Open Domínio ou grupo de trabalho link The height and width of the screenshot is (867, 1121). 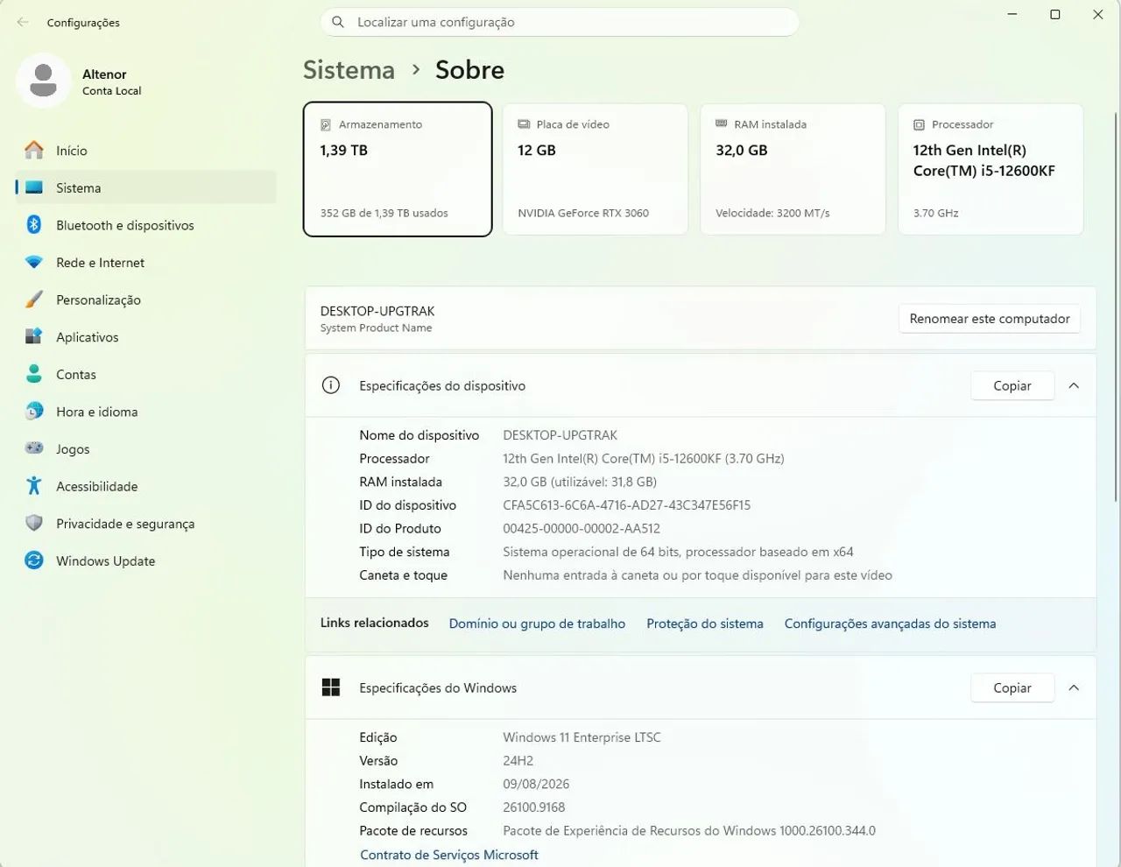click(x=537, y=624)
